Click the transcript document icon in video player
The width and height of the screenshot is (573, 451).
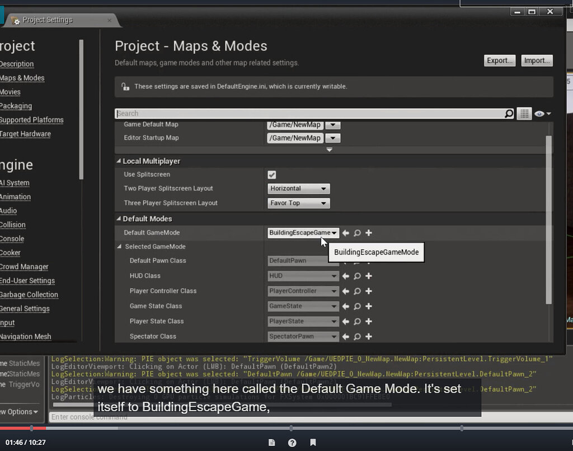pos(271,442)
